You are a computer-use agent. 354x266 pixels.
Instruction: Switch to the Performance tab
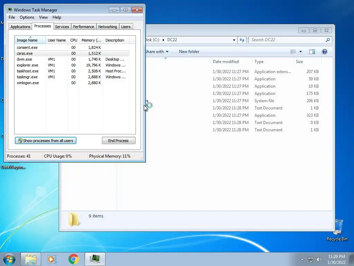[84, 27]
